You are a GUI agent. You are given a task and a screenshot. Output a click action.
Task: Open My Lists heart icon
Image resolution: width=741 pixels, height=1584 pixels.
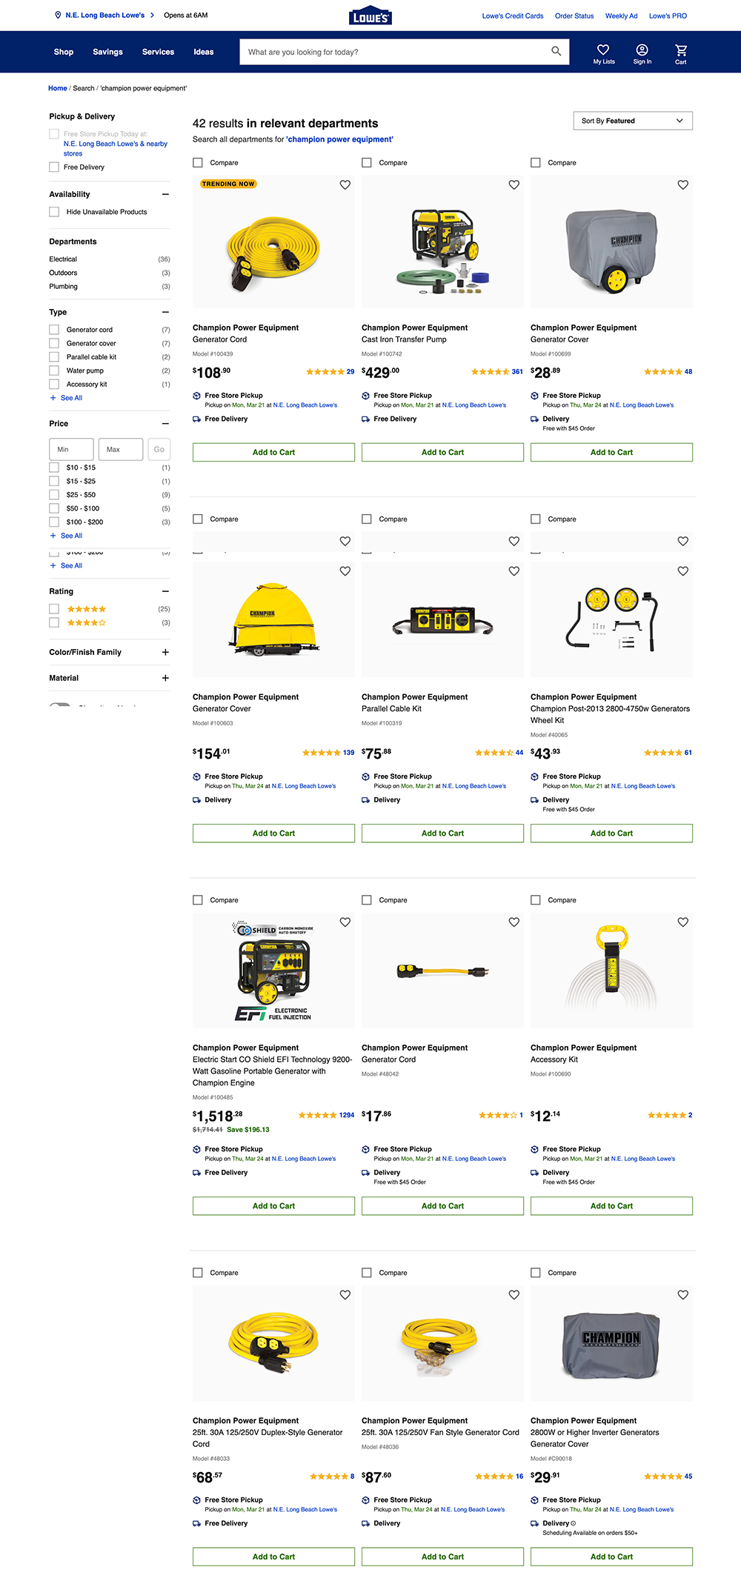tap(603, 50)
